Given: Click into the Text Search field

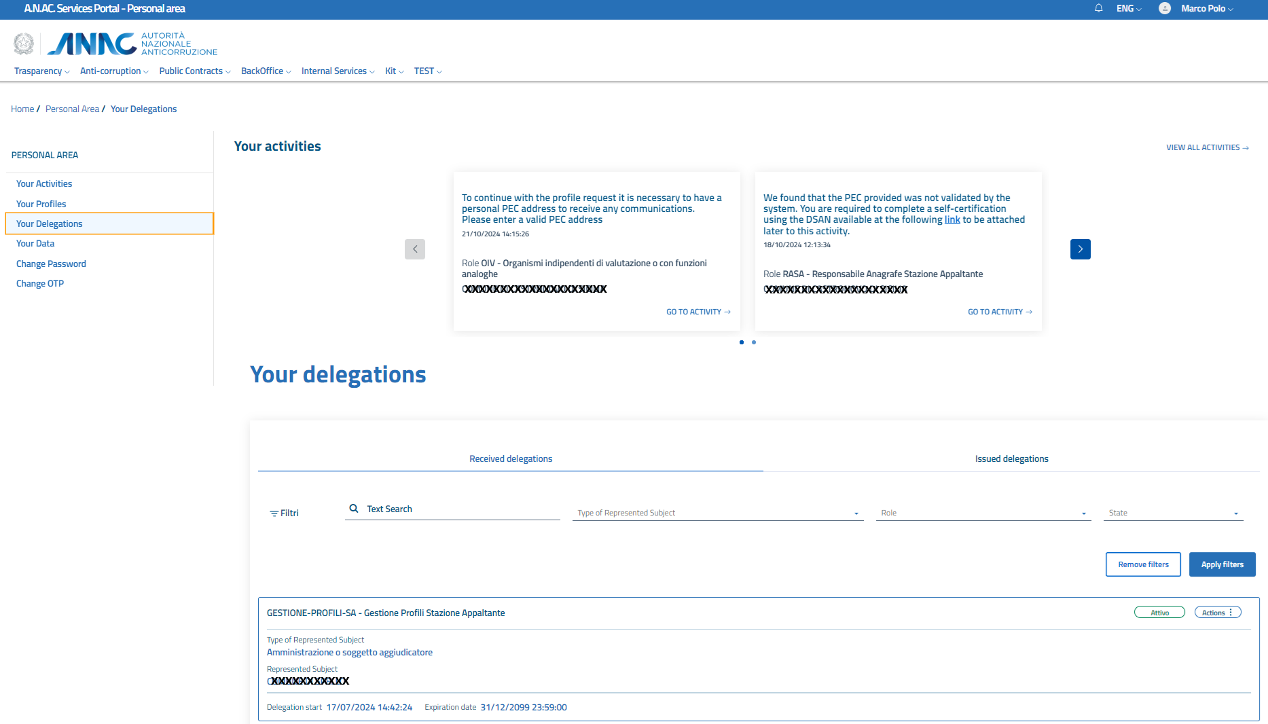Looking at the screenshot, I should point(462,509).
